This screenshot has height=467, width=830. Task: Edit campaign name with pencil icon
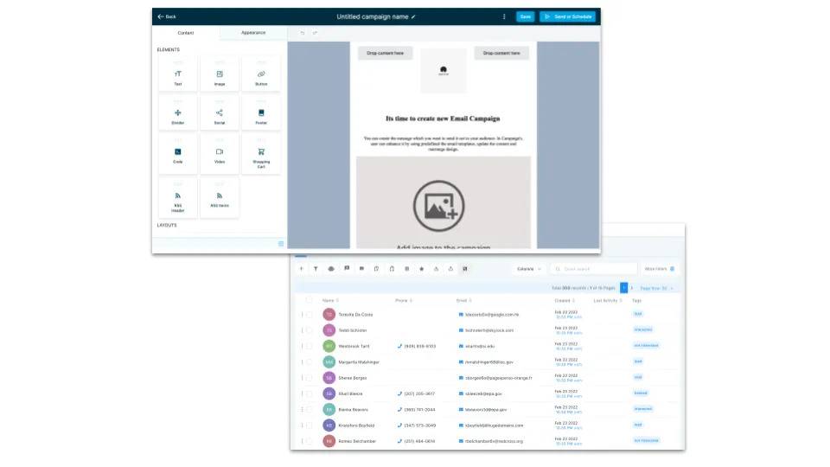[413, 17]
